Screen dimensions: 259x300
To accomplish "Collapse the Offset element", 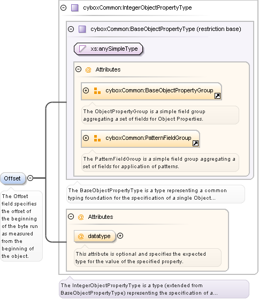I will coord(30,178).
